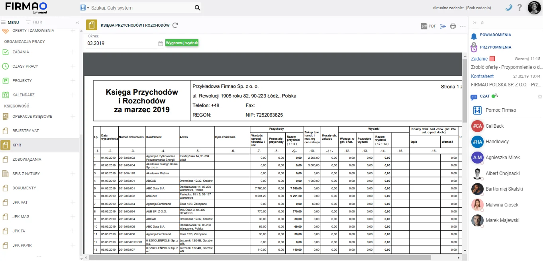Click the horizontal scrollbar below the report

point(259,257)
